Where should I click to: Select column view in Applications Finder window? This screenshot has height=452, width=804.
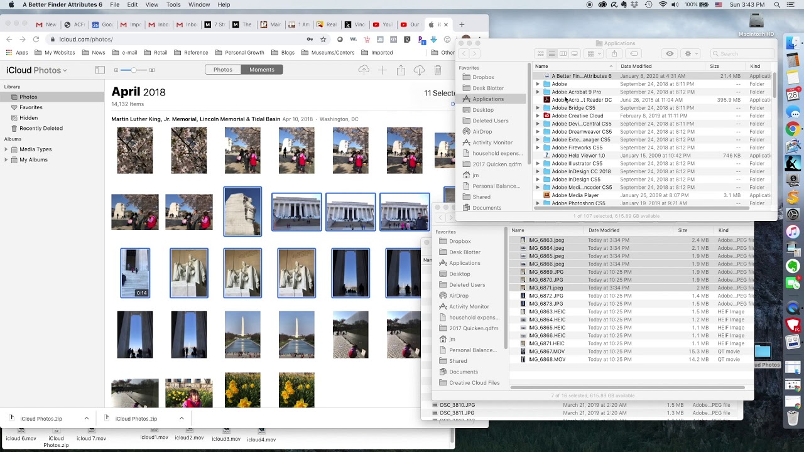point(563,53)
